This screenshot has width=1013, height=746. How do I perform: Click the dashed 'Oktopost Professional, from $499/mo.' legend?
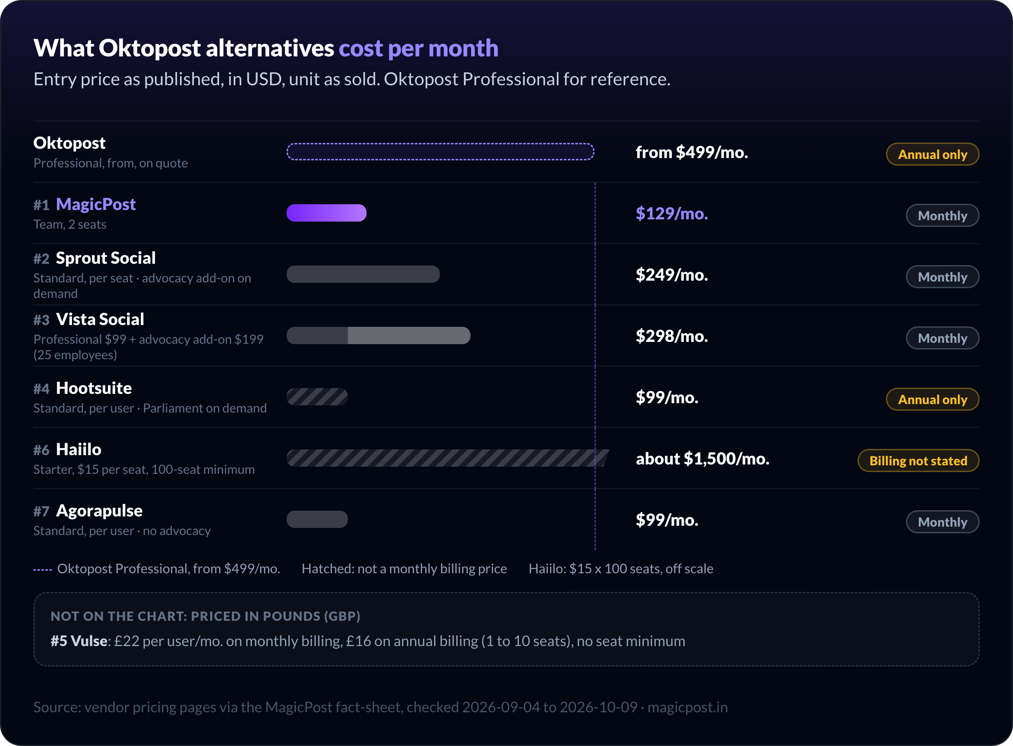(x=157, y=568)
